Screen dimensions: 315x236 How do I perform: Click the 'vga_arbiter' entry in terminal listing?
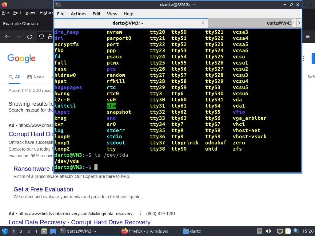click(249, 118)
